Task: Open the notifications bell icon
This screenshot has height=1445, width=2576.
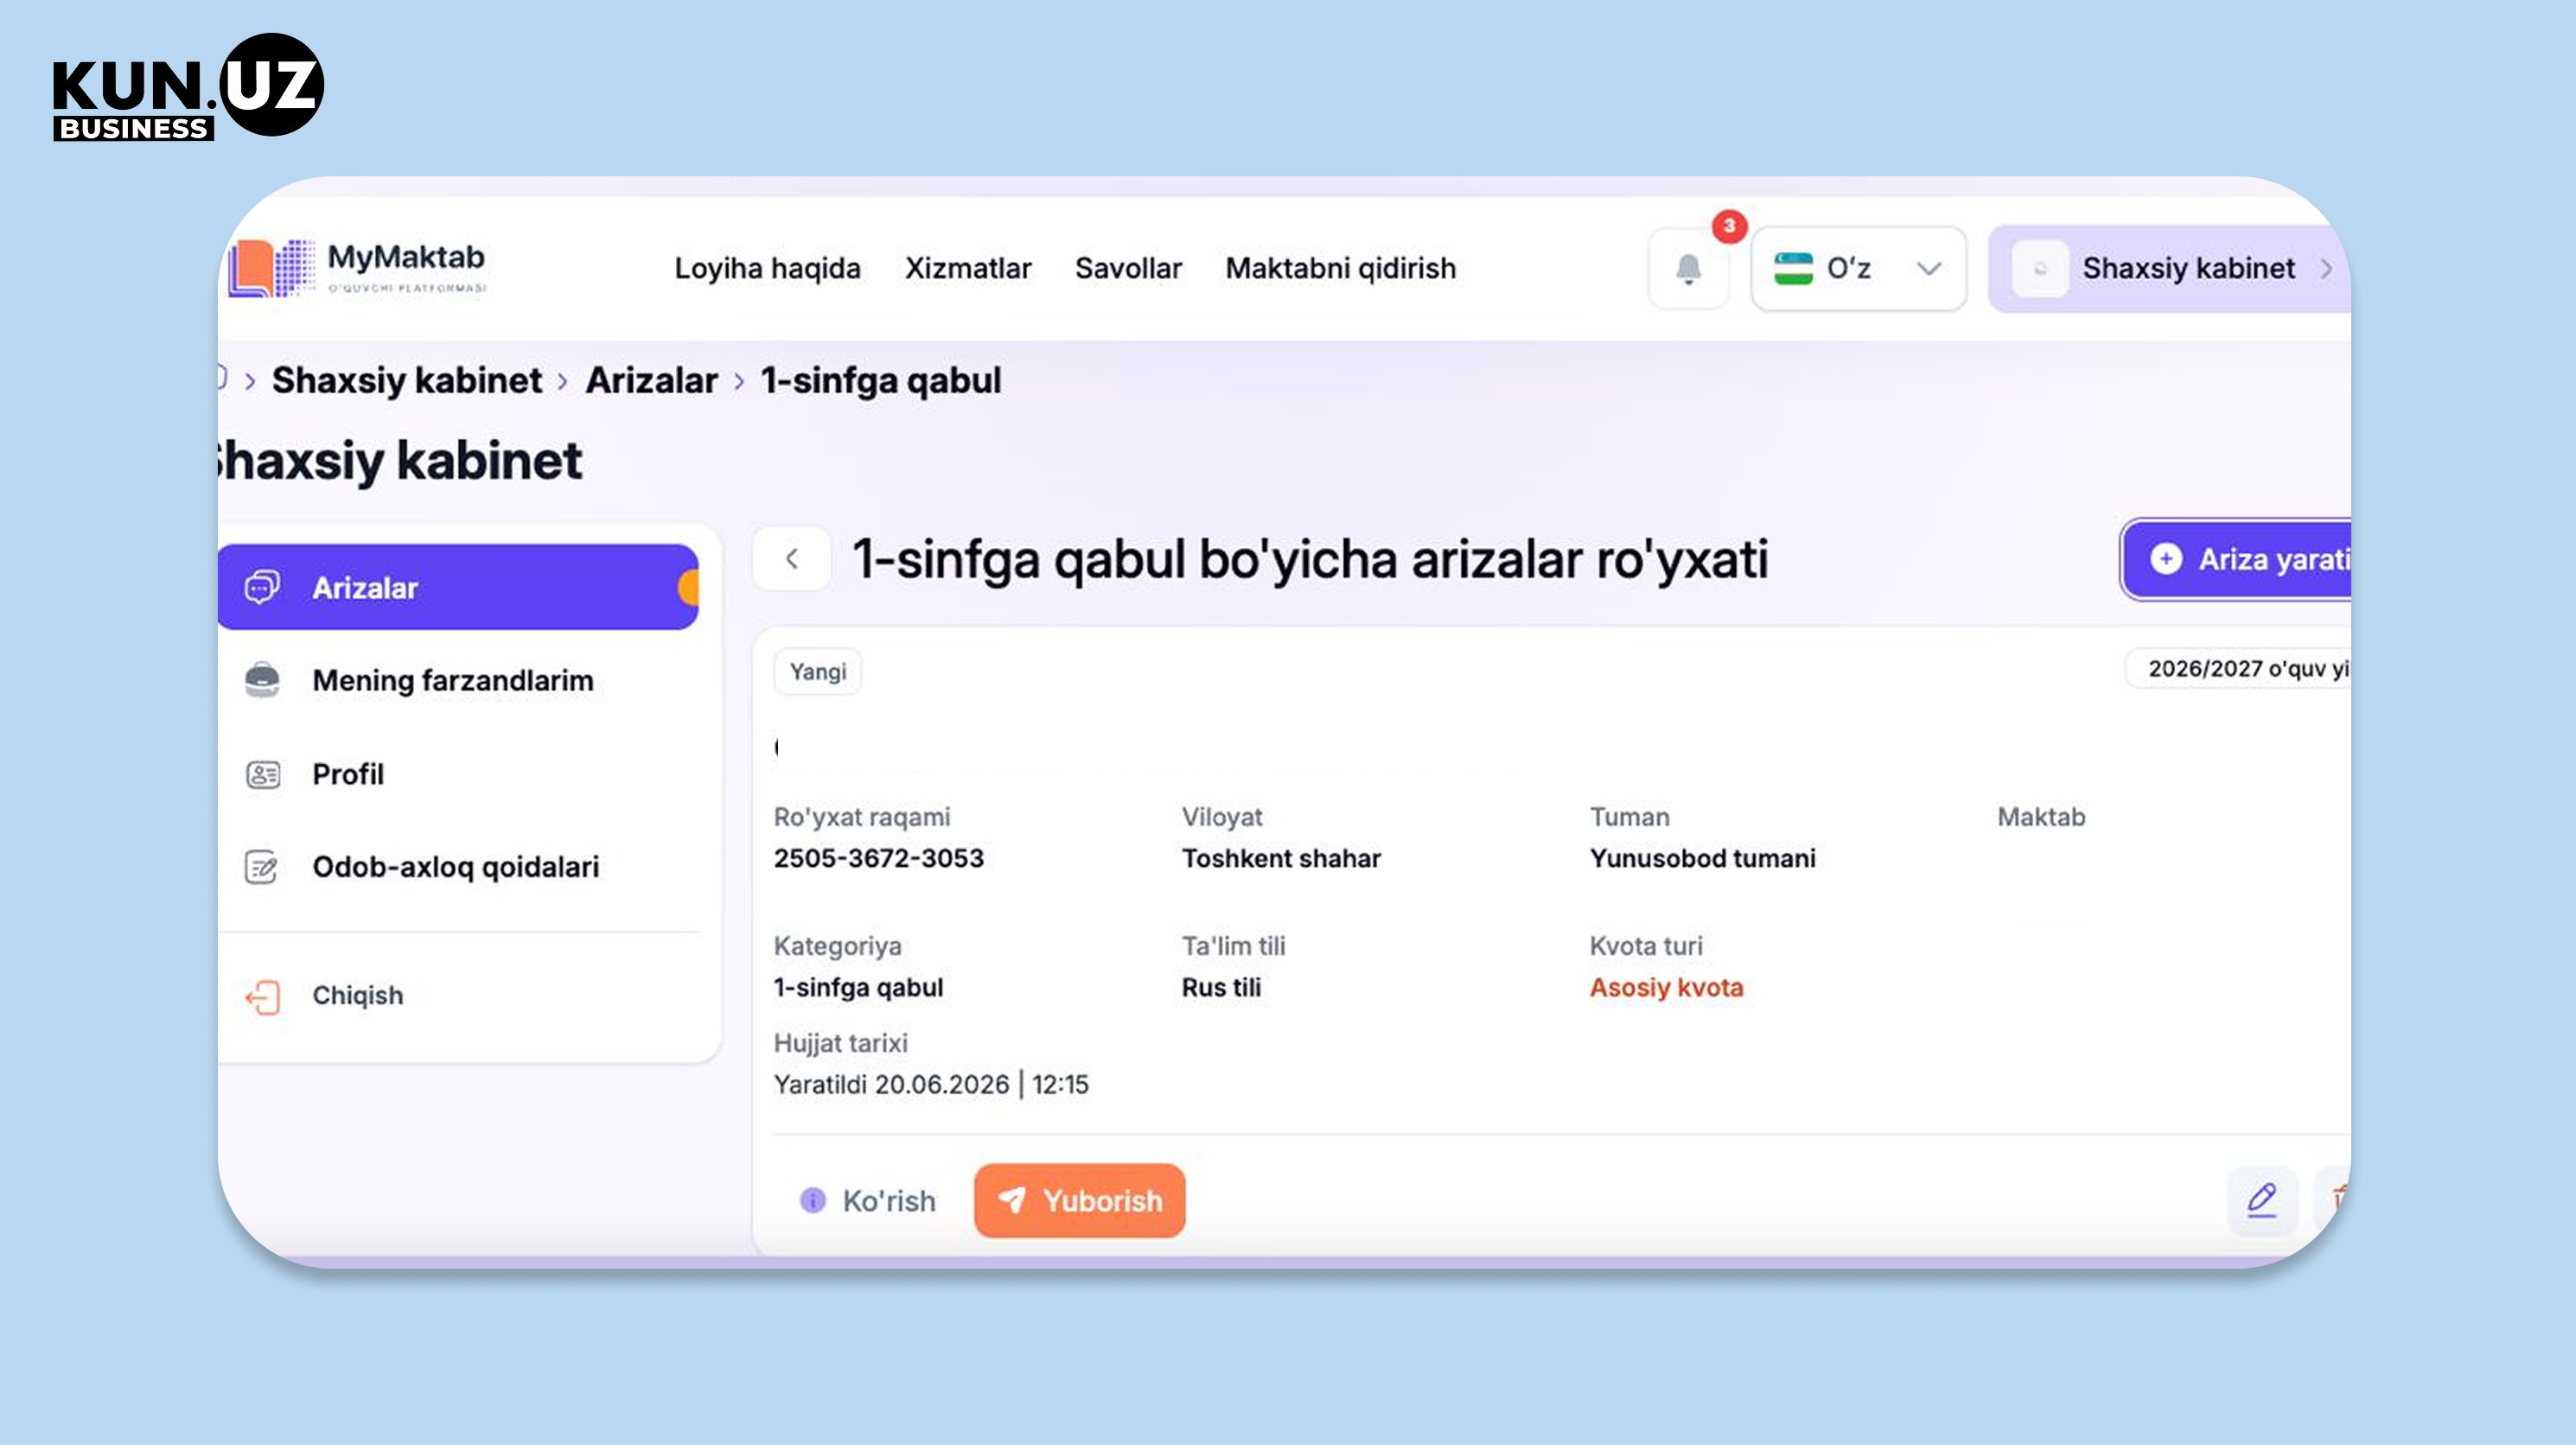Action: [1688, 268]
